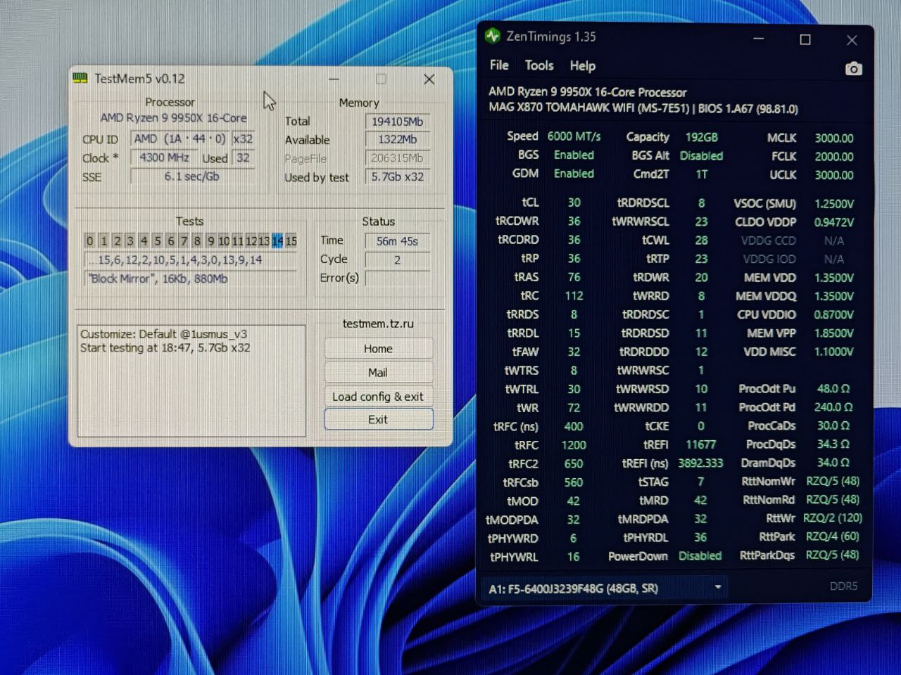Click the CPU VDDIO value "0.8700V"
Screen dimensions: 901x675
833,315
